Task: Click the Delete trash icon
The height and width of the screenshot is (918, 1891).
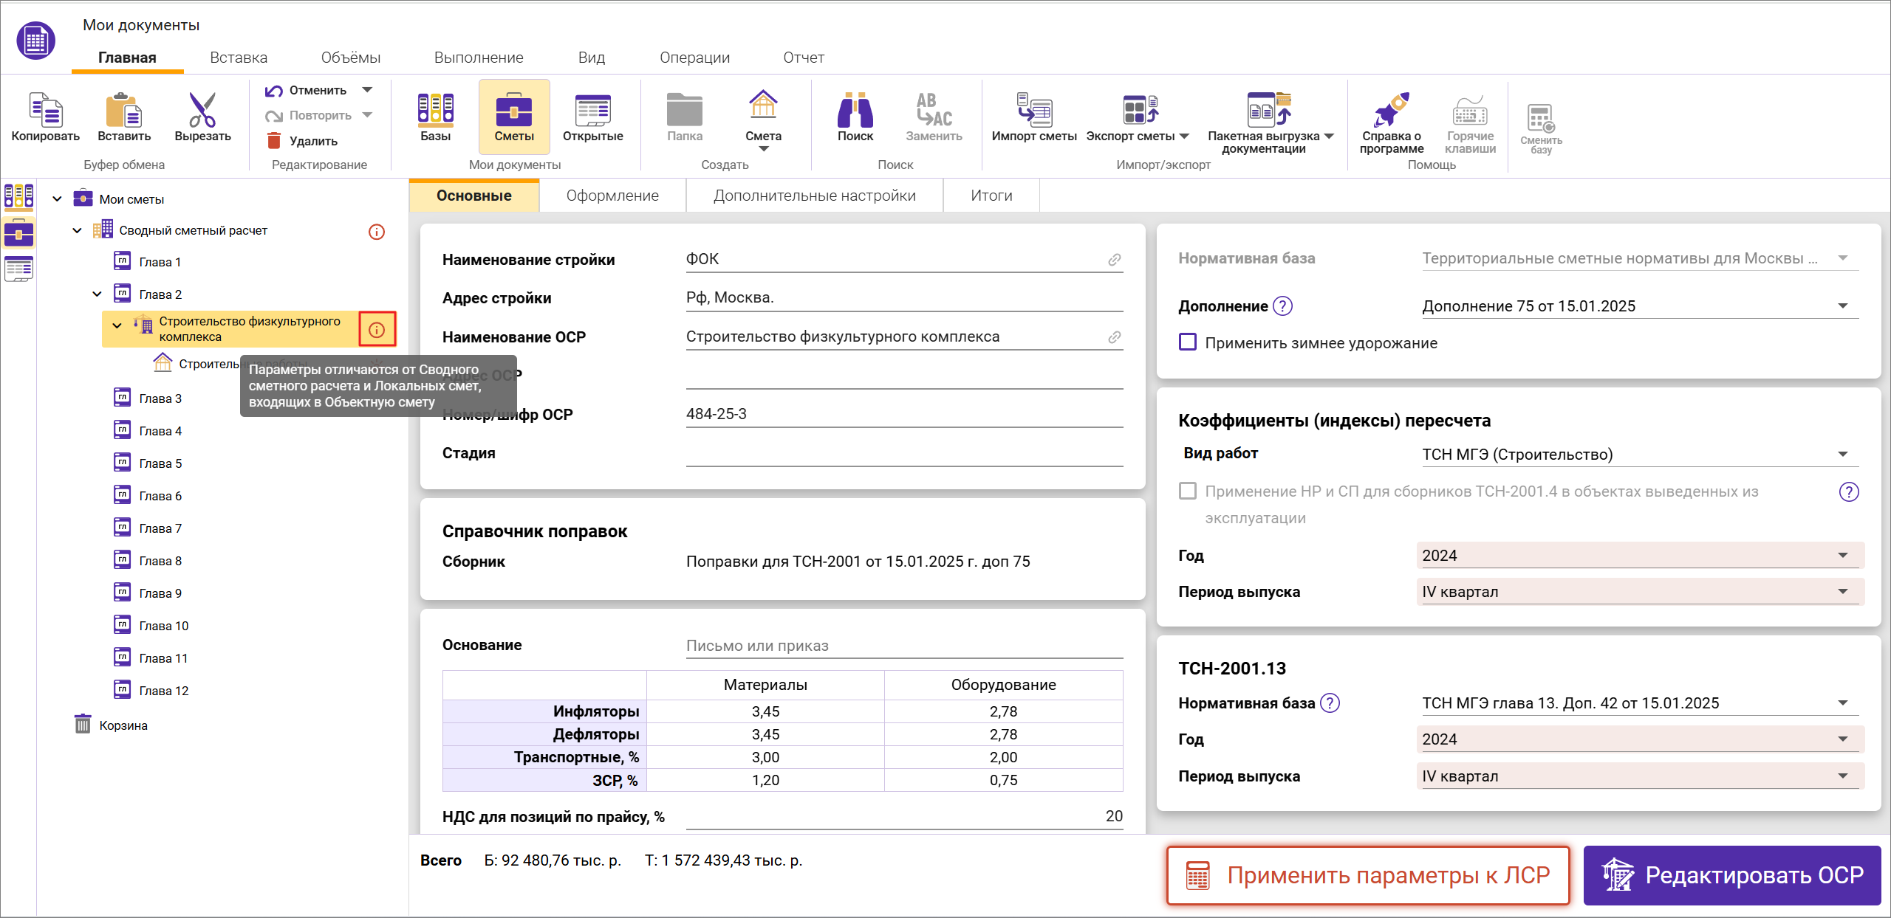Action: pos(274,141)
